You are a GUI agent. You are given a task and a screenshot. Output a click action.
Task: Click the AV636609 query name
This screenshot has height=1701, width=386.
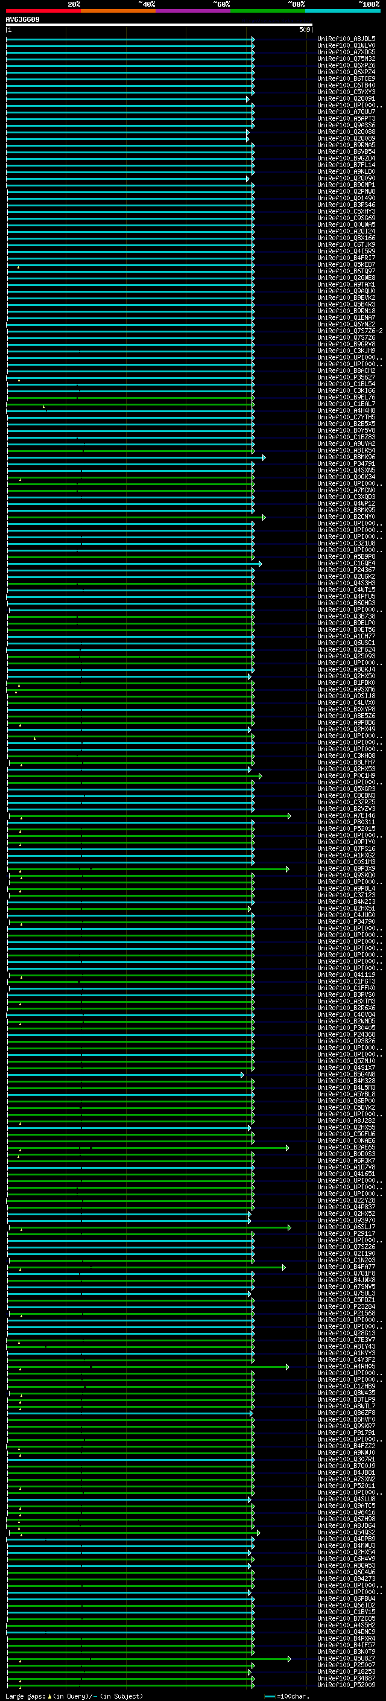[x=22, y=20]
